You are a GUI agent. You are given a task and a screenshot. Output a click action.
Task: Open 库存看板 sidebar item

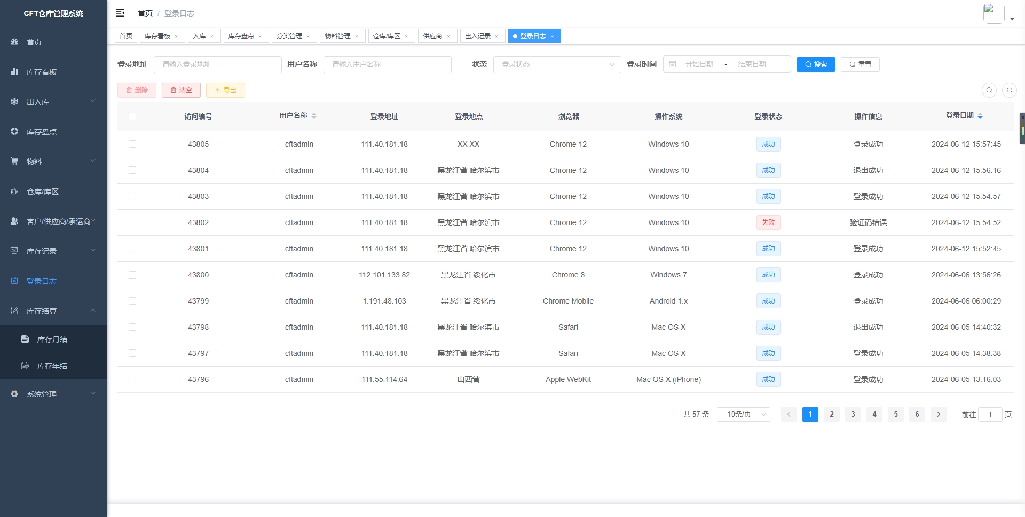point(53,71)
